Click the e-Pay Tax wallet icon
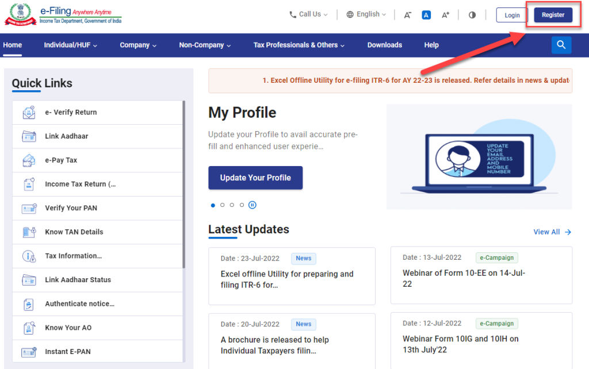This screenshot has width=589, height=369. click(x=29, y=160)
